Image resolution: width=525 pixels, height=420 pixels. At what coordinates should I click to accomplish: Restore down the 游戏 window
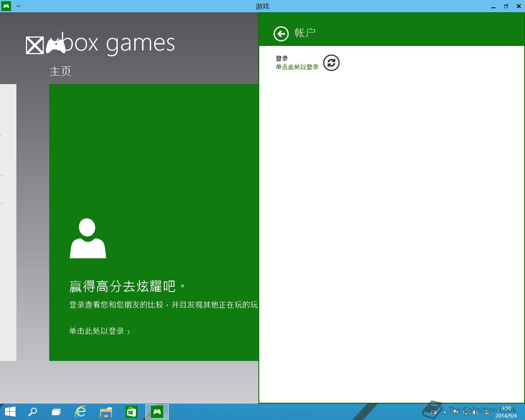click(506, 6)
